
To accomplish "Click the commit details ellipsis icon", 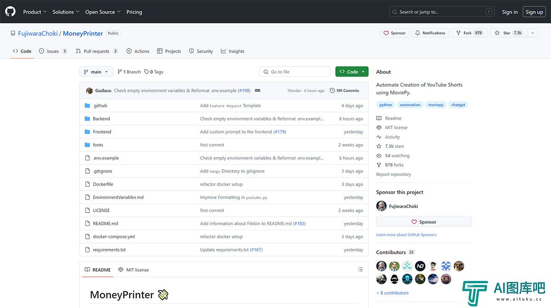I will coord(258,91).
